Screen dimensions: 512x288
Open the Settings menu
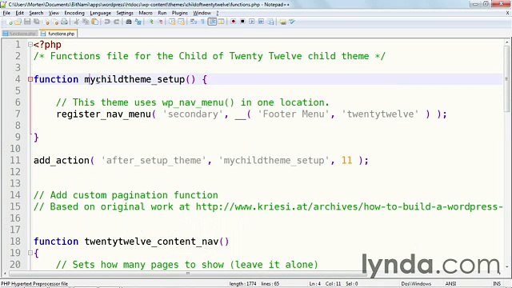(x=125, y=13)
